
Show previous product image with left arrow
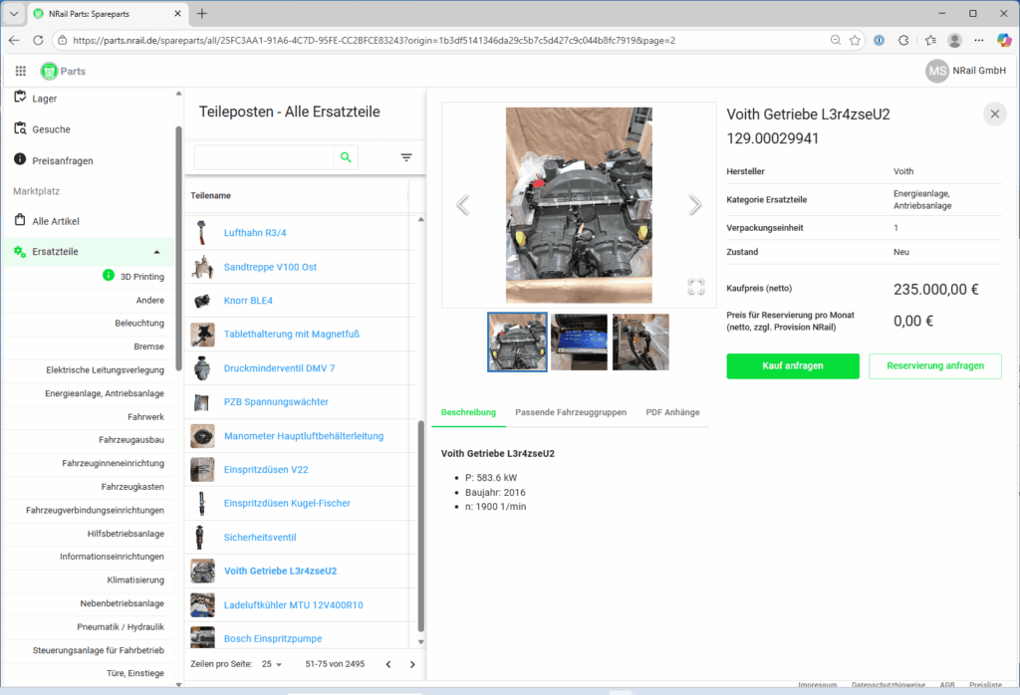click(x=462, y=205)
